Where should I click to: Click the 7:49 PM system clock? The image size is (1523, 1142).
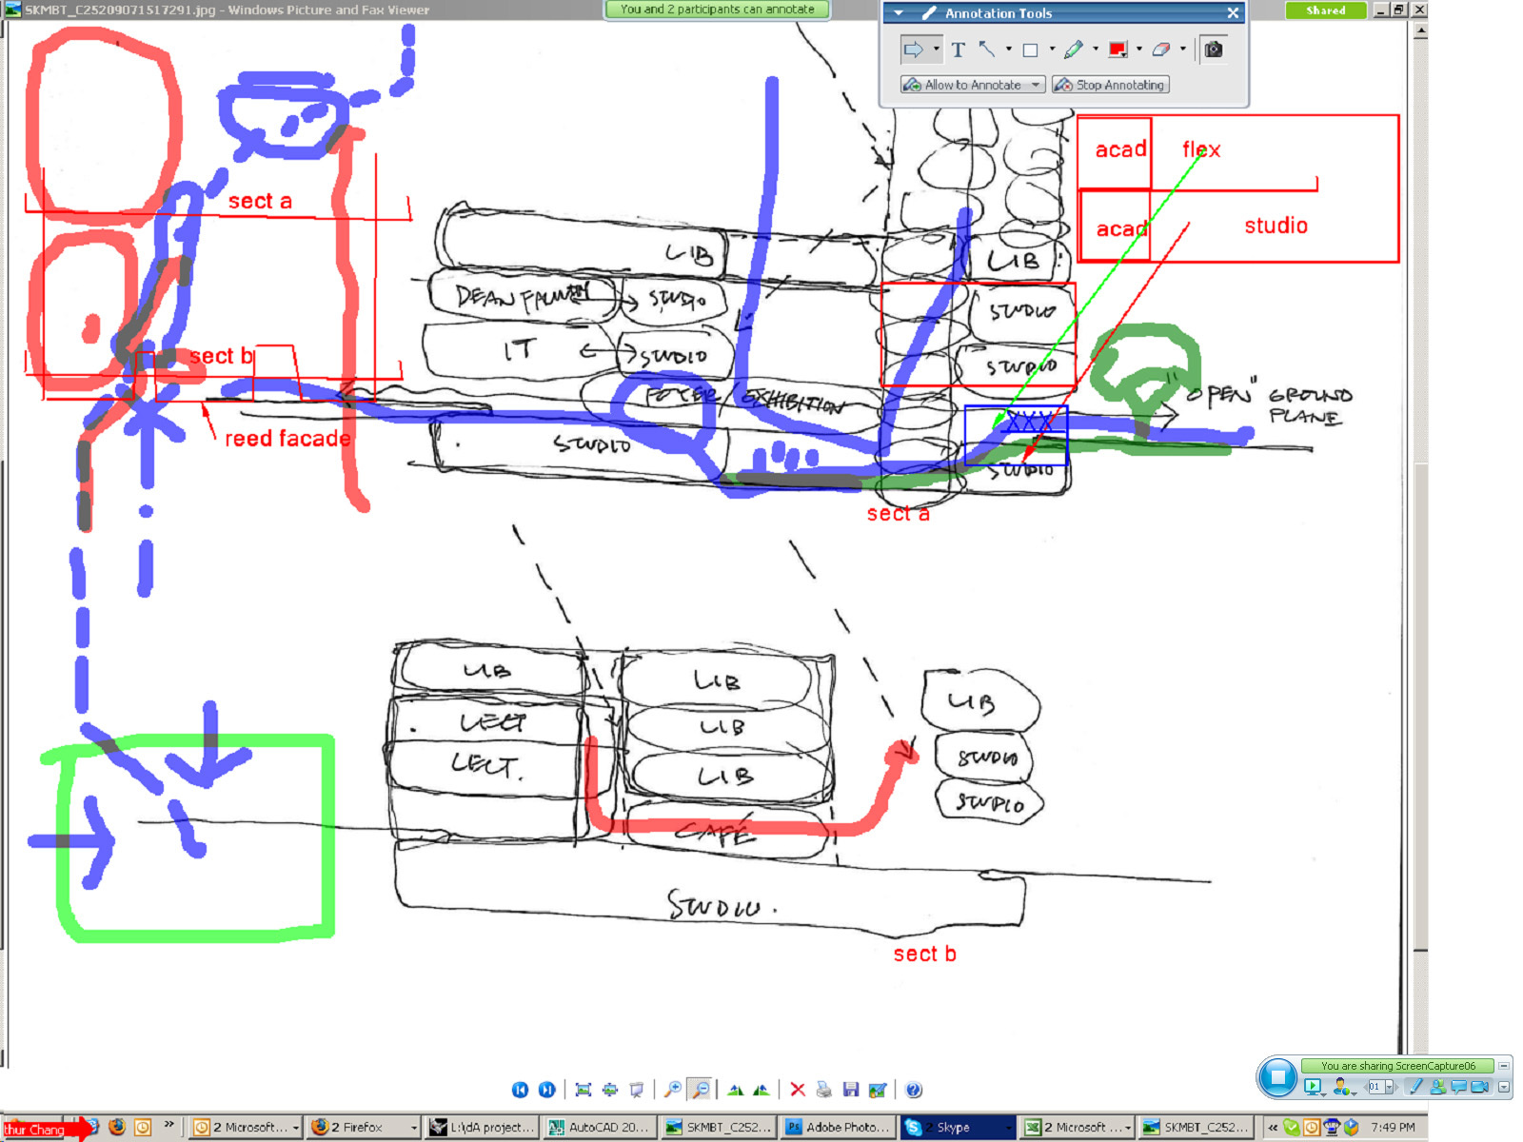[x=1393, y=1127]
